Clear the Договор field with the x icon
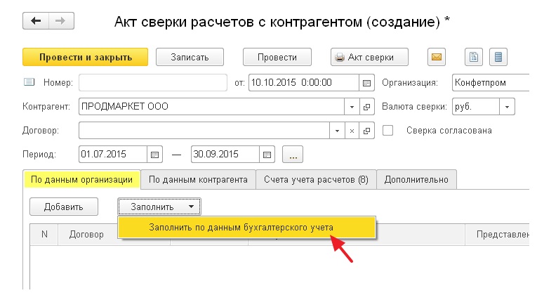 click(x=352, y=131)
